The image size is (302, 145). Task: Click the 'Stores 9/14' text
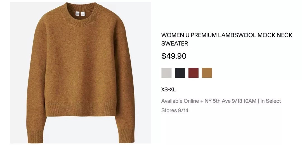175,110
